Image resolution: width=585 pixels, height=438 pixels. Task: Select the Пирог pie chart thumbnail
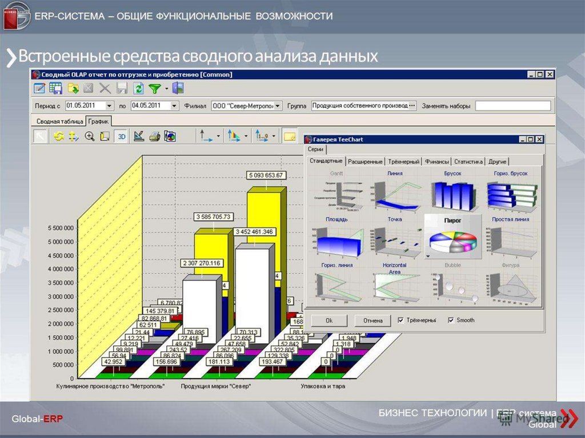[x=452, y=238]
